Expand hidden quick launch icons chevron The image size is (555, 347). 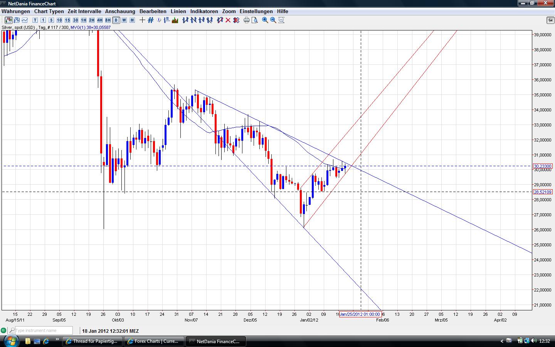point(57,340)
